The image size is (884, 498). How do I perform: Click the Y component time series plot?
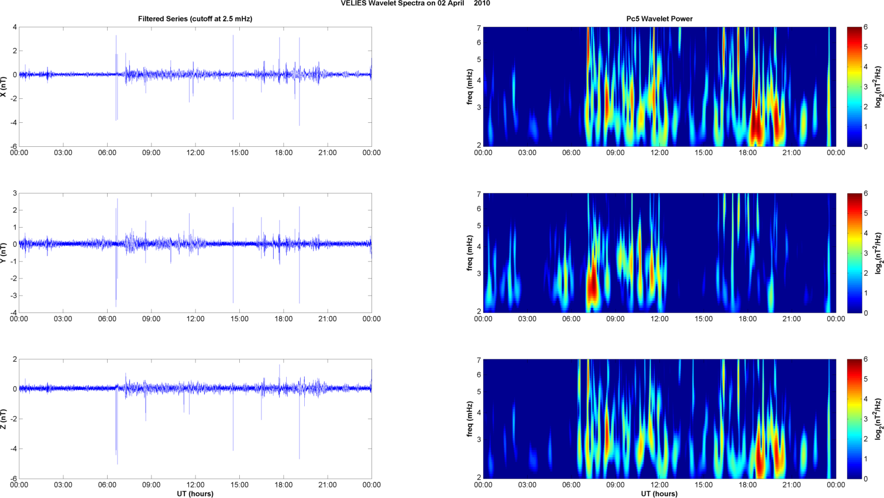[x=195, y=253]
